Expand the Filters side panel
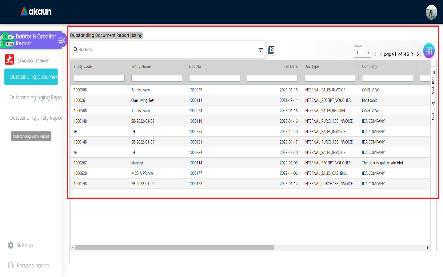Viewport: 443px width, 277px height. (433, 111)
